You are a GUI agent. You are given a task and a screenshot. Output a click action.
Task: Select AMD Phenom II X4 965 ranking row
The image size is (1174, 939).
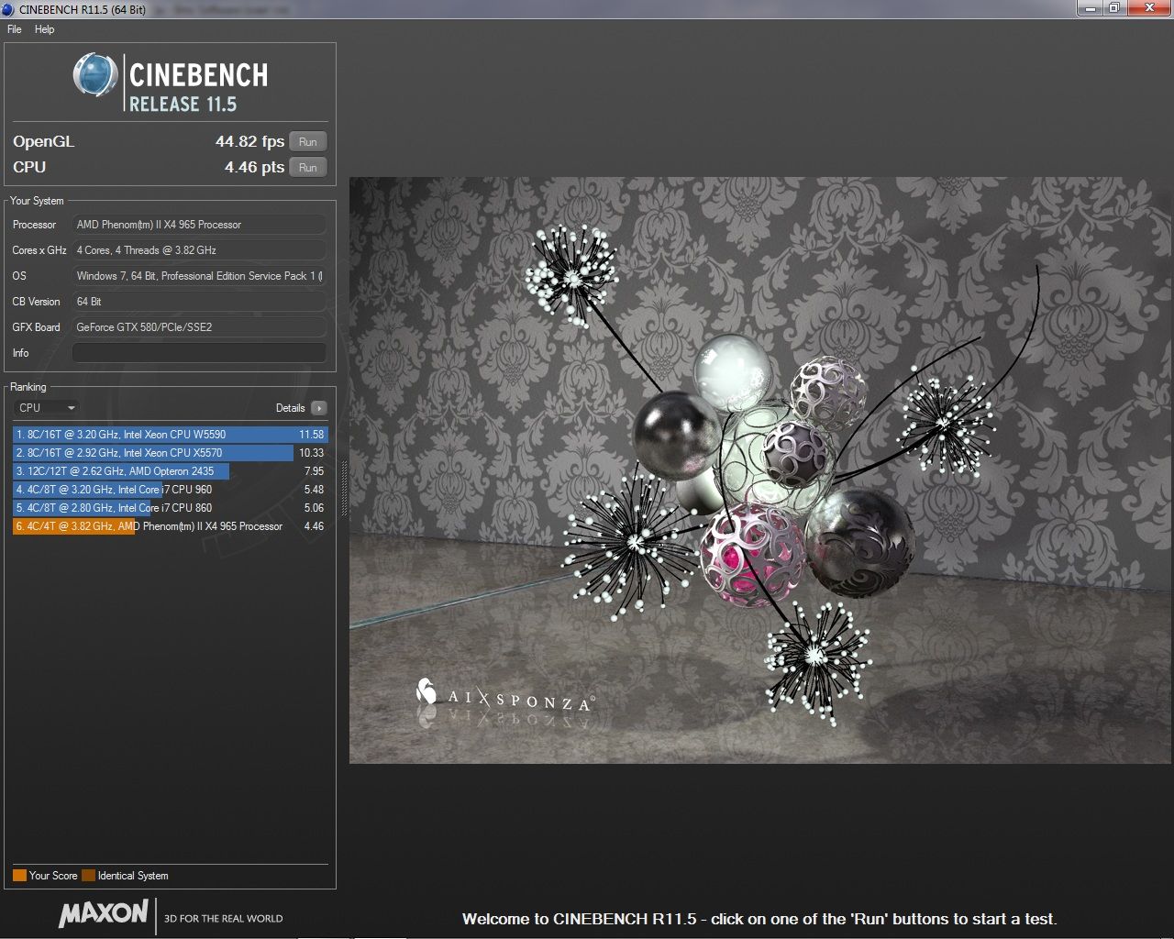[x=171, y=526]
